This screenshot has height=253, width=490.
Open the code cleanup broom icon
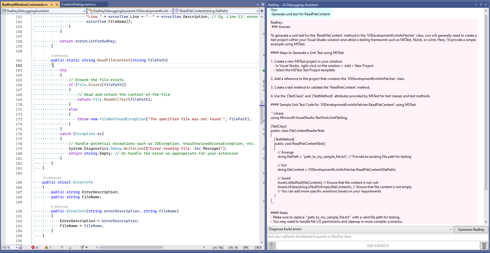83,248
